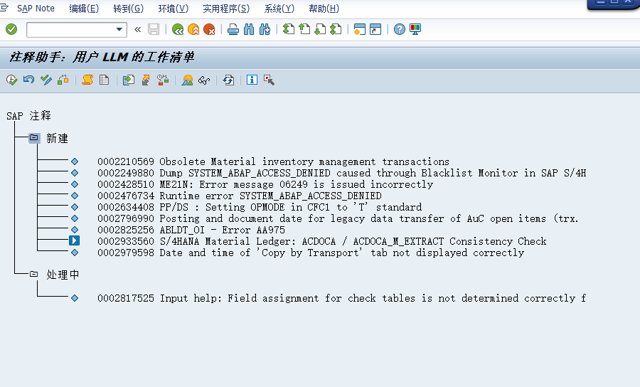This screenshot has width=640, height=387.
Task: Click the Upload SAP Note arrow icon
Action: 146,80
